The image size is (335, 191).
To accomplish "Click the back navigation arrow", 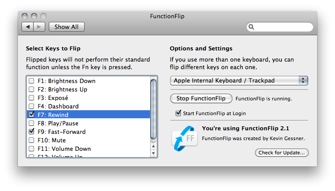I will (x=28, y=27).
